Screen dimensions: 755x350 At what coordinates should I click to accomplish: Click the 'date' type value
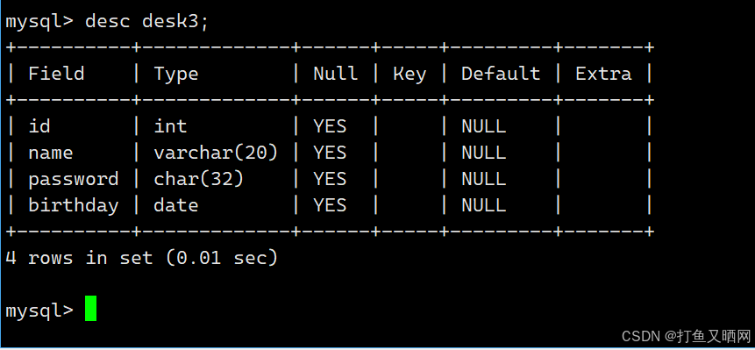click(175, 205)
